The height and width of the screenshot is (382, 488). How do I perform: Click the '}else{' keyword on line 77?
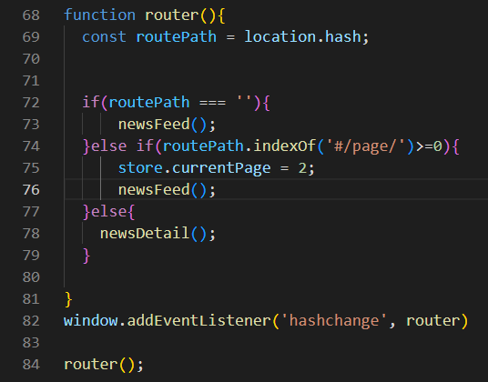coord(108,212)
